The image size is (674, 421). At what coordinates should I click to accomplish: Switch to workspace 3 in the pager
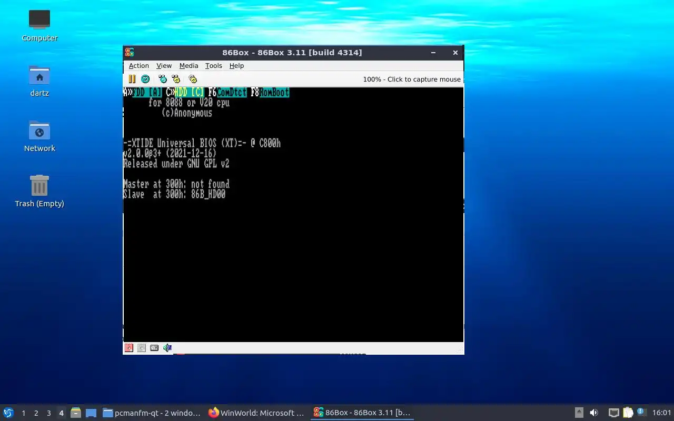(x=49, y=413)
